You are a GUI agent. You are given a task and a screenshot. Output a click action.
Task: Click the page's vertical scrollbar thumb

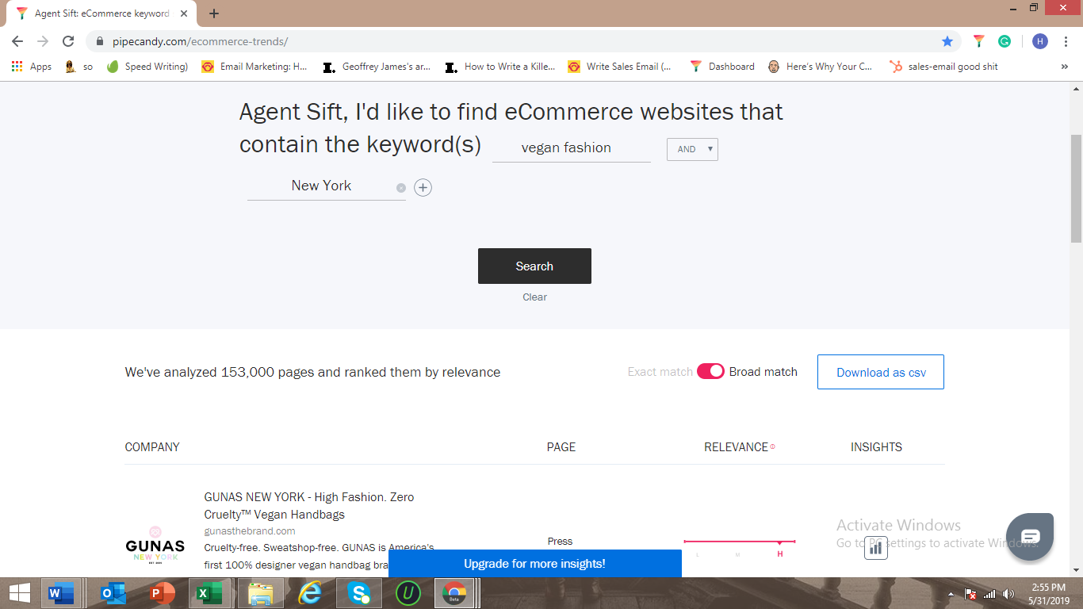pos(1076,188)
